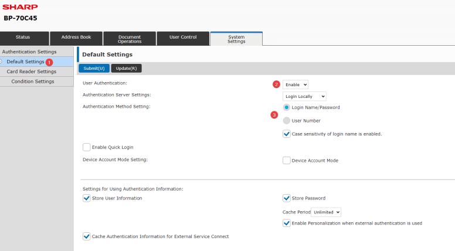455x251 pixels.
Task: Uncheck Store Password checkbox
Action: (x=287, y=198)
